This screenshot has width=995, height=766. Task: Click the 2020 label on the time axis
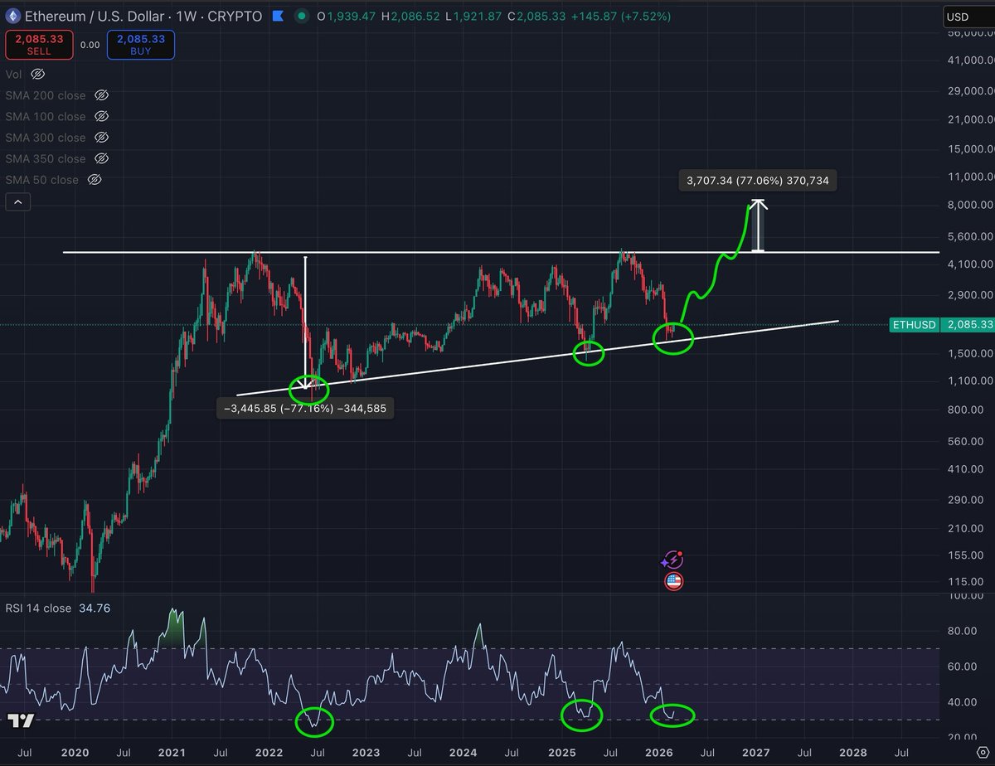click(75, 753)
